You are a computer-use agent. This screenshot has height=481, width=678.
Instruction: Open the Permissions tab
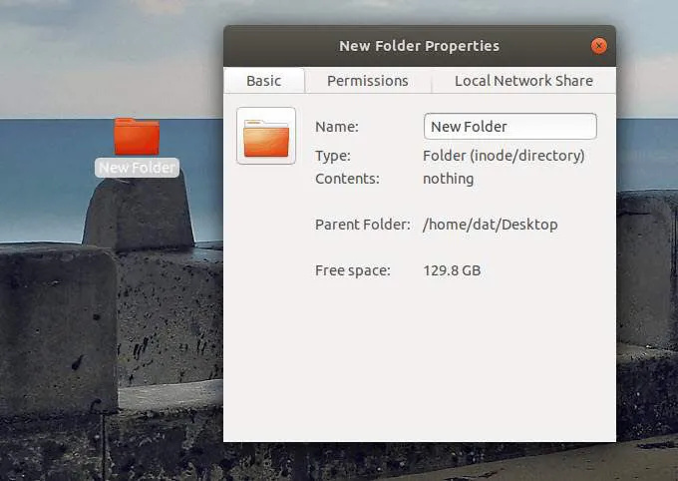pyautogui.click(x=367, y=81)
